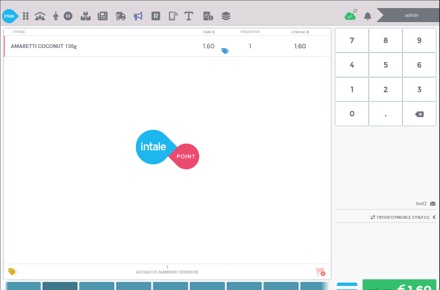Click keypad digit 9
This screenshot has height=290, width=440.
(x=419, y=40)
